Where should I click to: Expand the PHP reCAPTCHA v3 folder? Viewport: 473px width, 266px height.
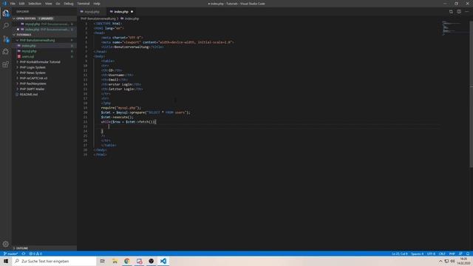[44, 78]
